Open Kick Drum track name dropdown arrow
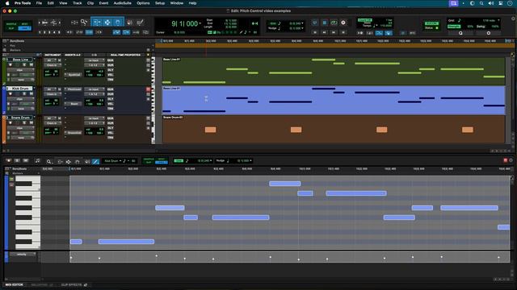 34,89
